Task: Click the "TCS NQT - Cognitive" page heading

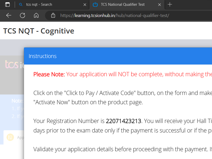Action: click(x=39, y=31)
